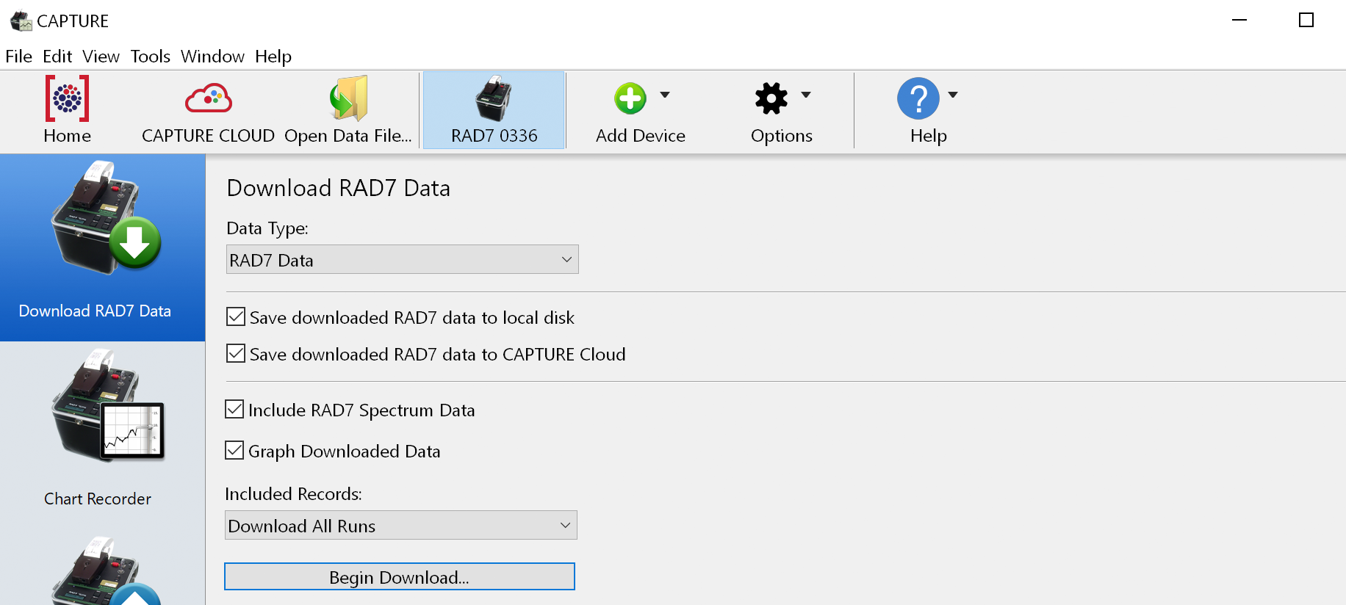Screen dimensions: 1346x605
Task: Toggle the Graph Downloaded Data checkbox
Action: (x=234, y=451)
